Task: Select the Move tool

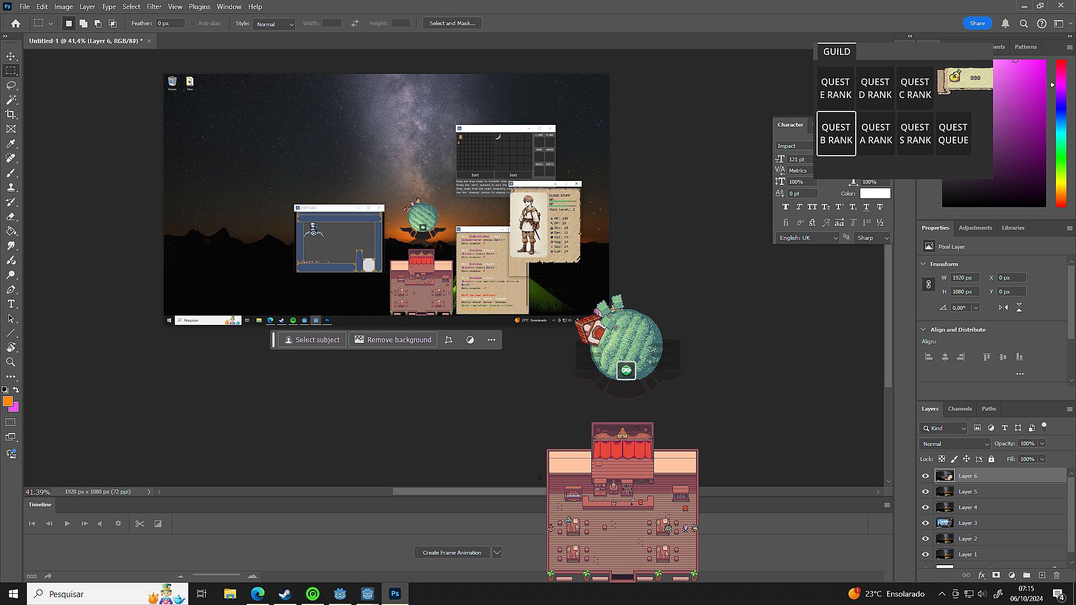Action: (x=11, y=56)
